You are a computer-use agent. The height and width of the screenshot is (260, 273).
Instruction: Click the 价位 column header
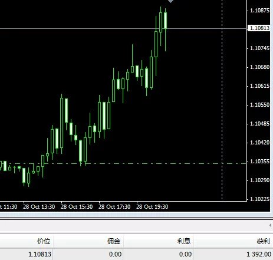[44, 241]
